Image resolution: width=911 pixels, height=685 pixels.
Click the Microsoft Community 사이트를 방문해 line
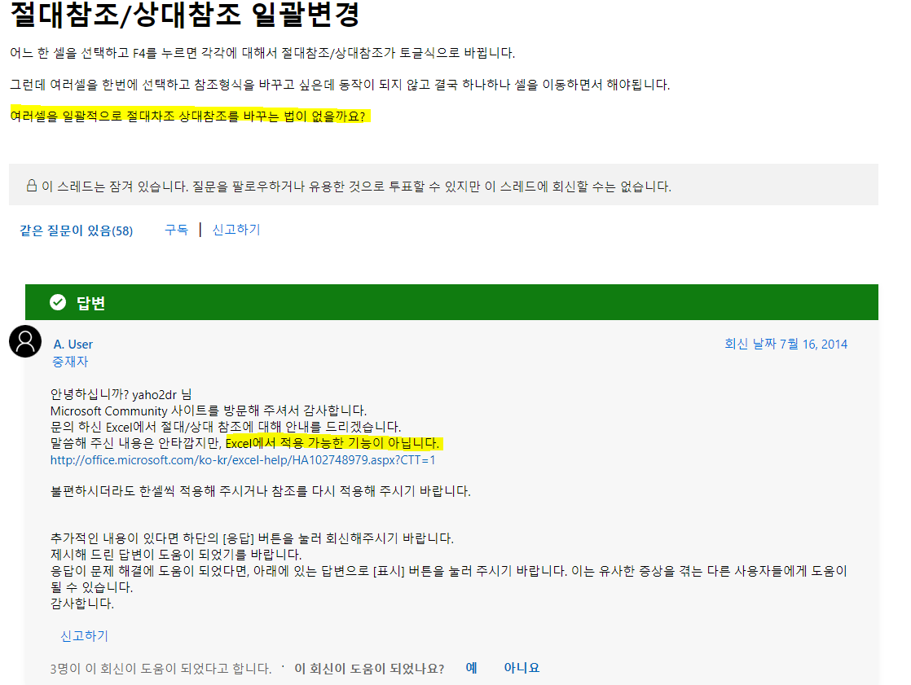coord(209,411)
